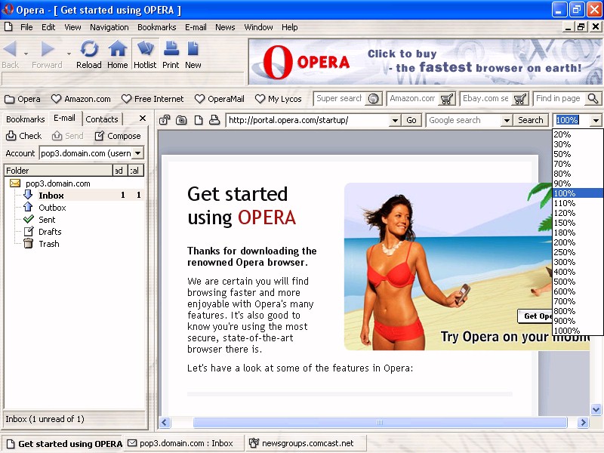Select 20% zoom level

tap(578, 134)
